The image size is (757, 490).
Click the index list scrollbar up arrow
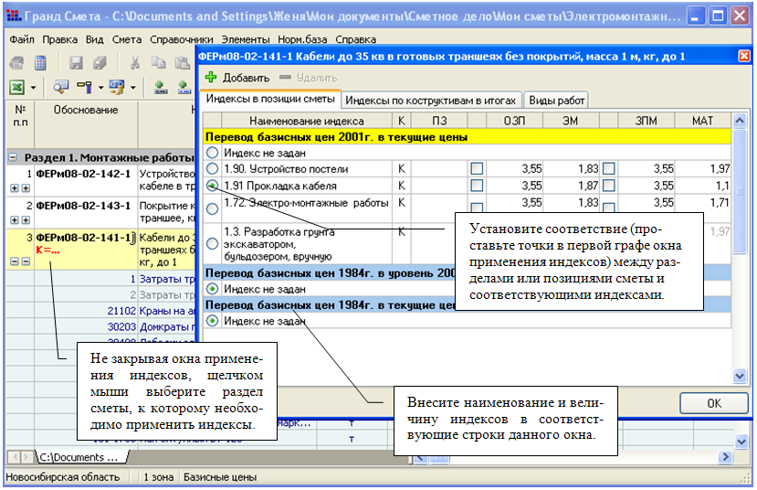[x=739, y=121]
